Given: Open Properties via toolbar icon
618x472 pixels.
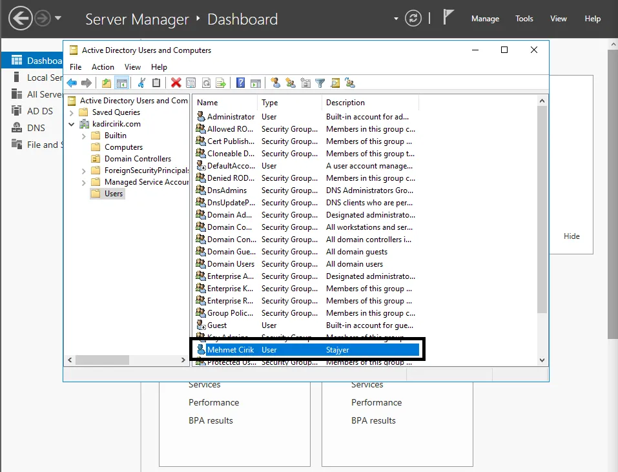Looking at the screenshot, I should click(191, 83).
